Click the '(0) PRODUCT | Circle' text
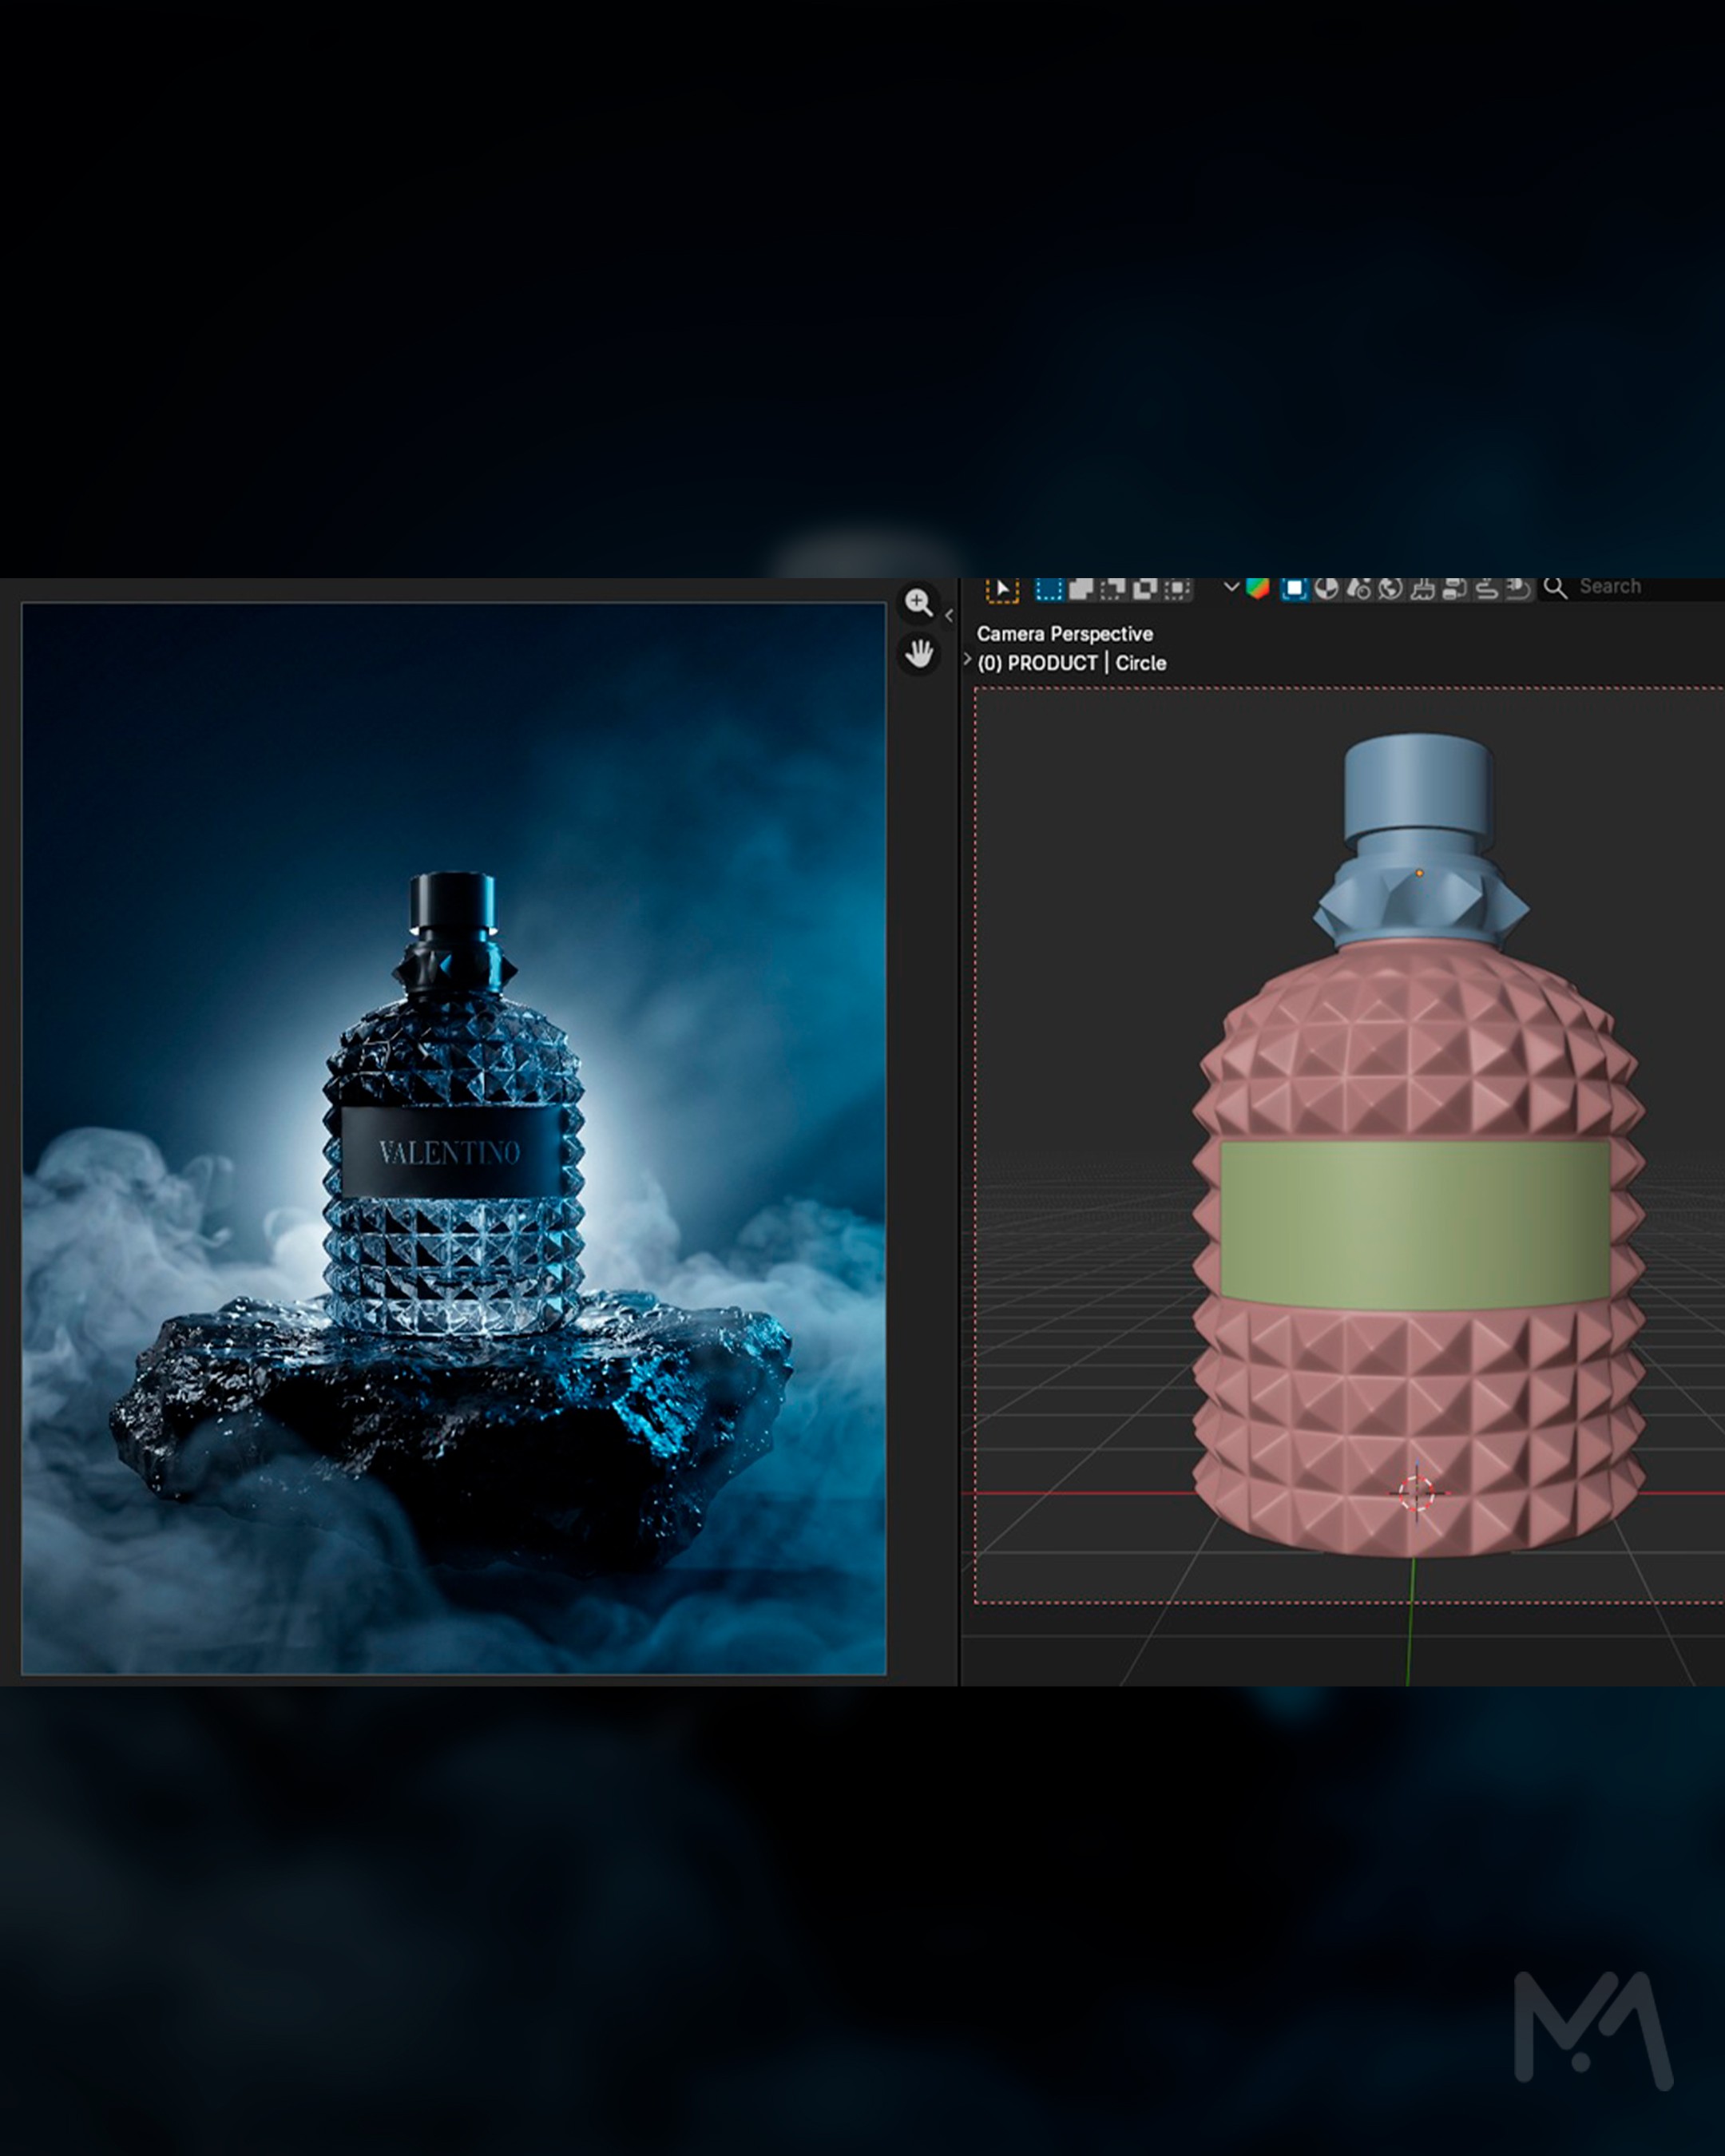This screenshot has width=1725, height=2156. pyautogui.click(x=1072, y=663)
